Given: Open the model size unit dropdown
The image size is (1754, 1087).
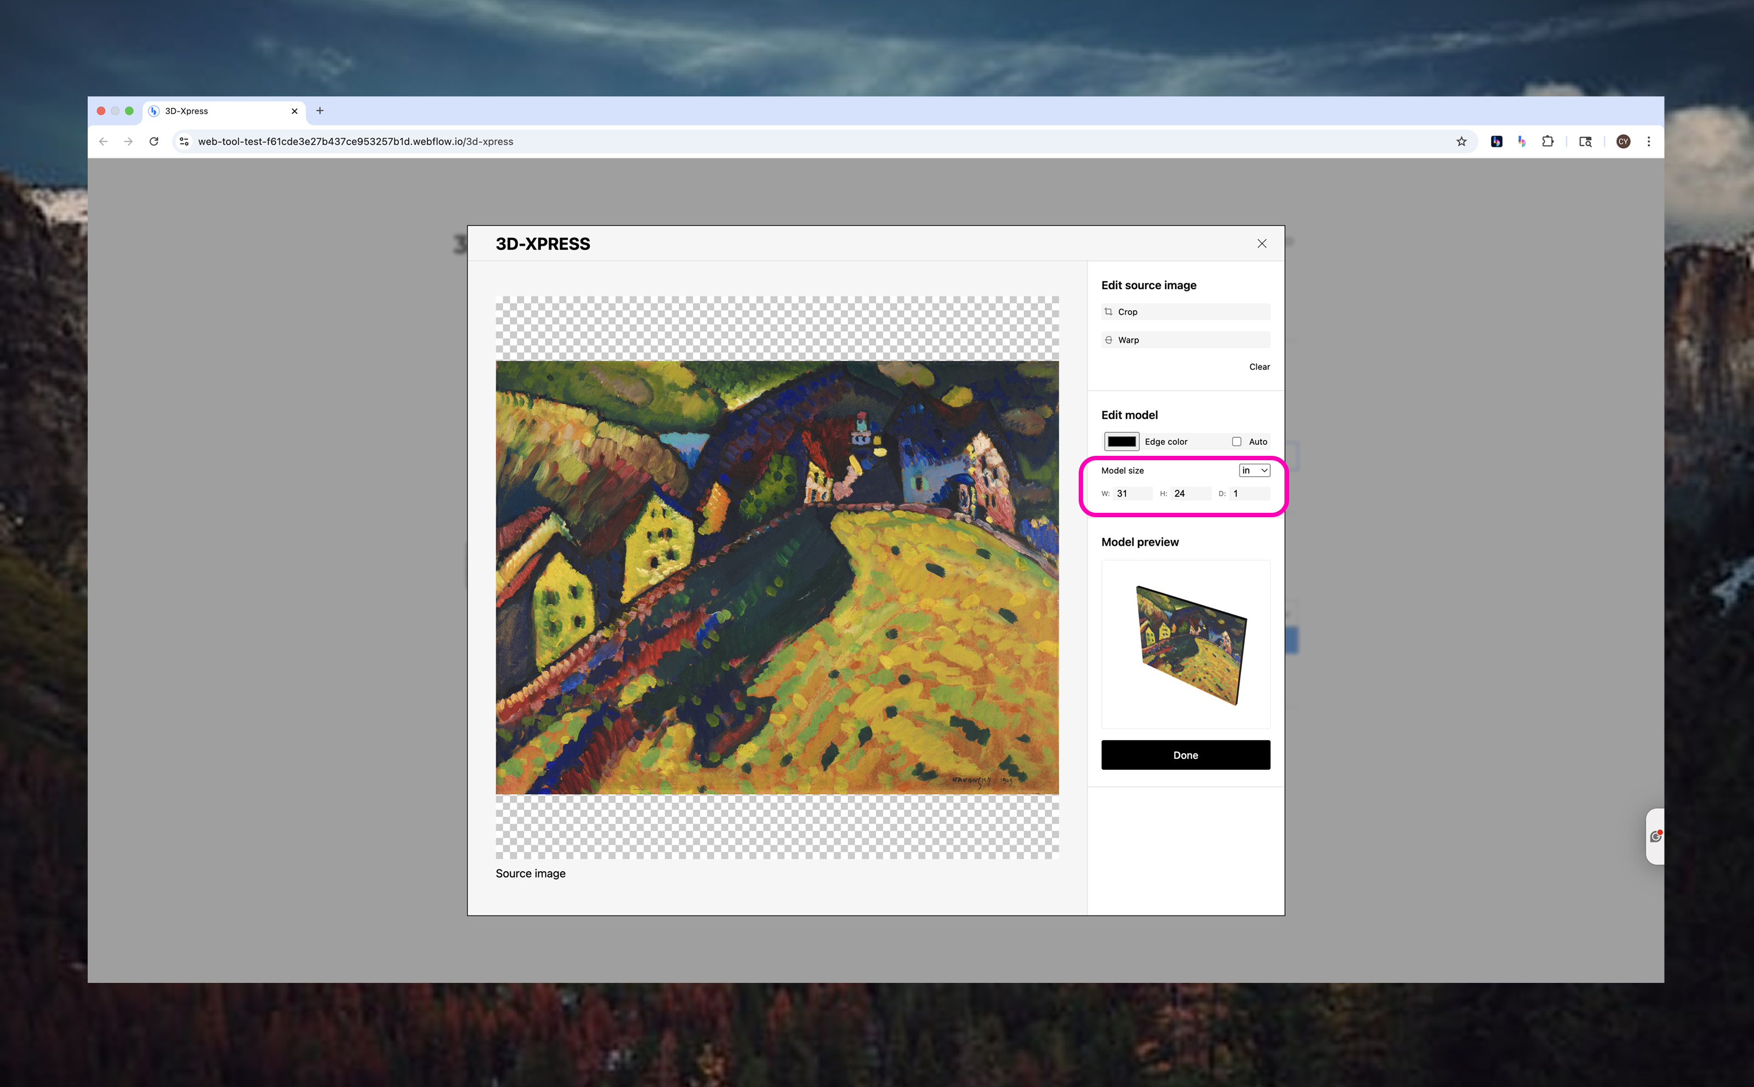Looking at the screenshot, I should pos(1254,470).
